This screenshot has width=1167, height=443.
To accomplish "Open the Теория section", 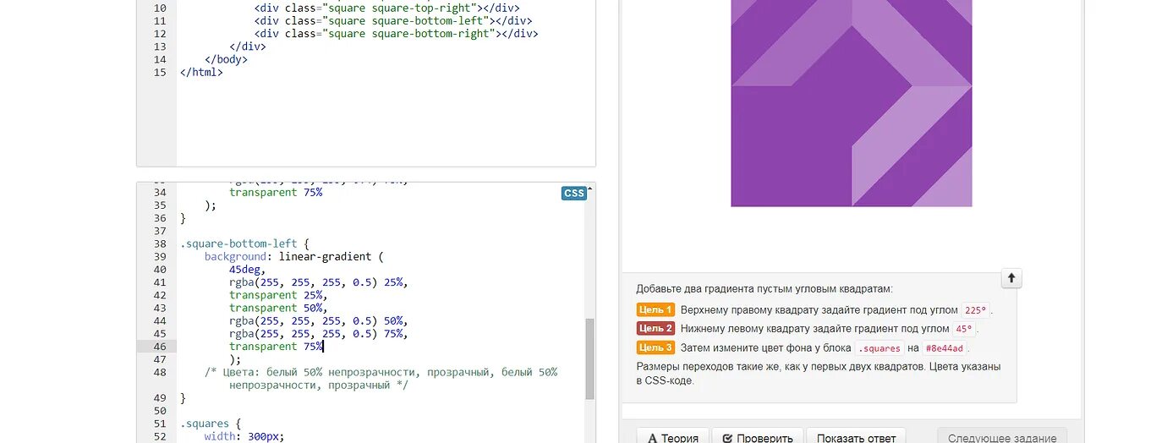I will [672, 437].
